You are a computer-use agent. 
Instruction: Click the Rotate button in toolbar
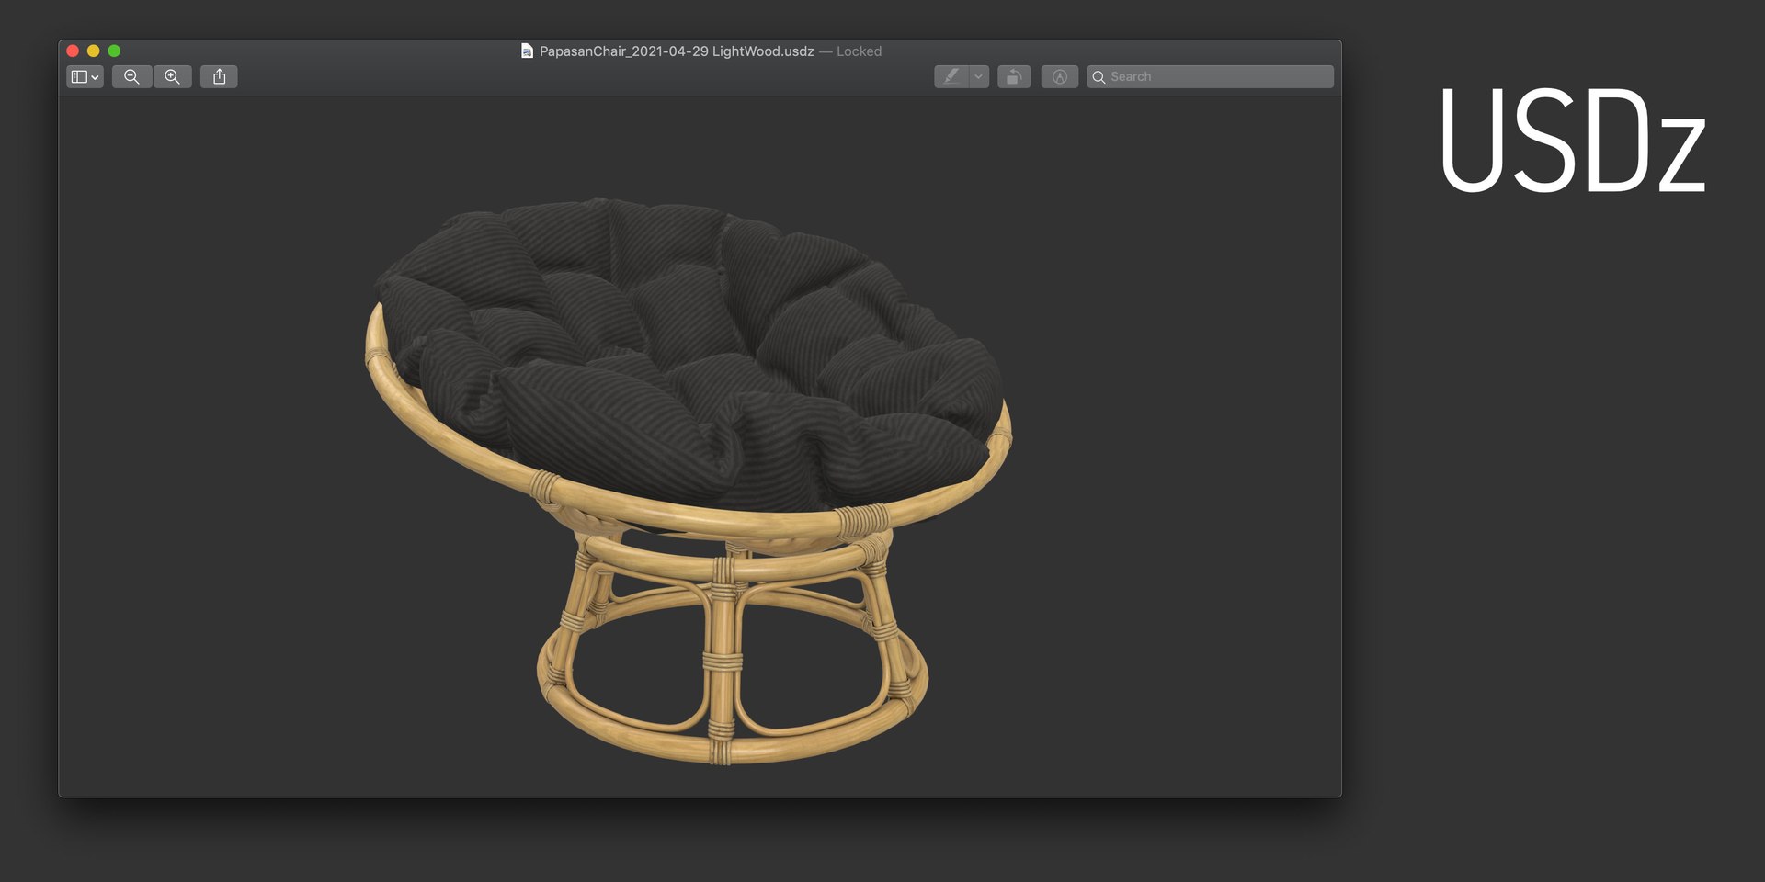[x=1014, y=77]
